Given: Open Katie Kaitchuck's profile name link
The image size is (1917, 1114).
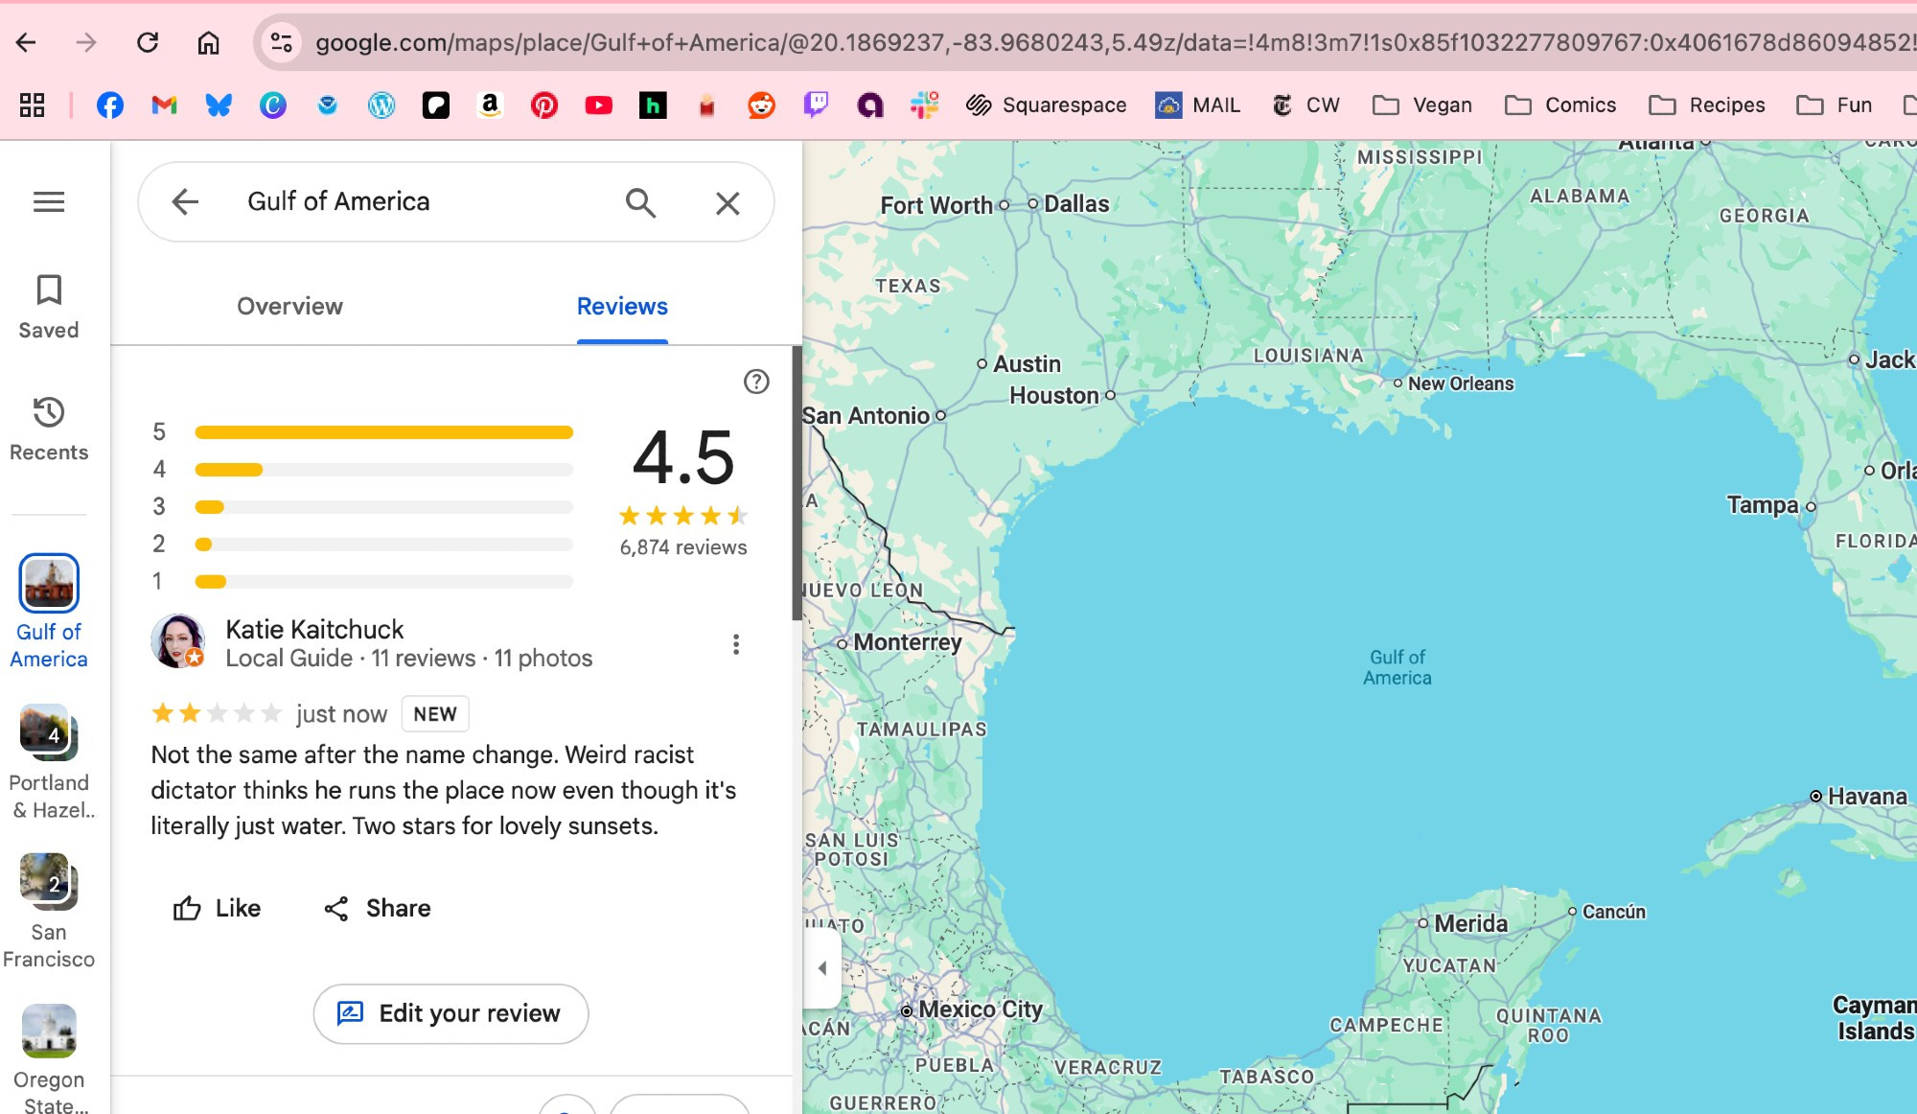Looking at the screenshot, I should [x=314, y=629].
